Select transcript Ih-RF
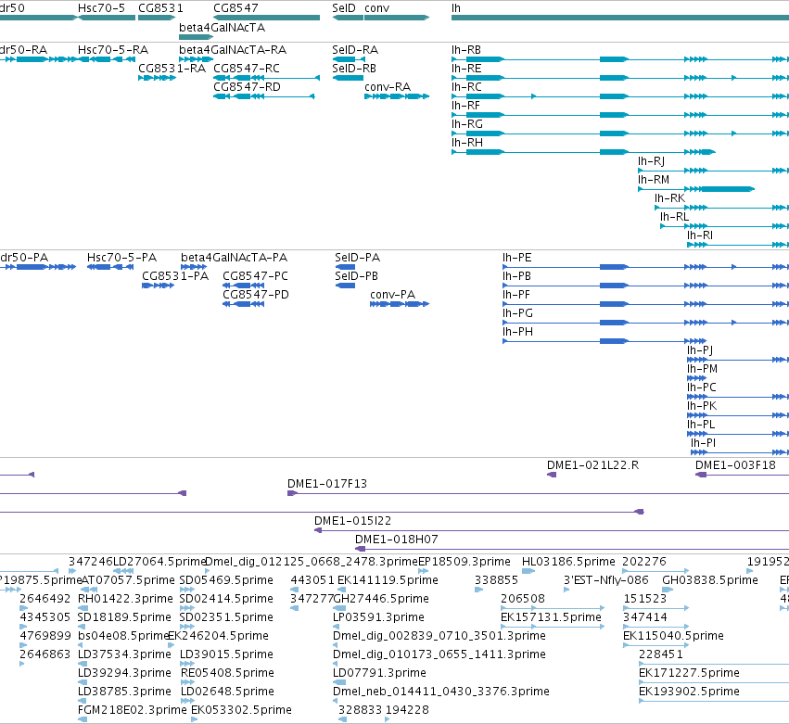This screenshot has width=789, height=724. [x=466, y=106]
